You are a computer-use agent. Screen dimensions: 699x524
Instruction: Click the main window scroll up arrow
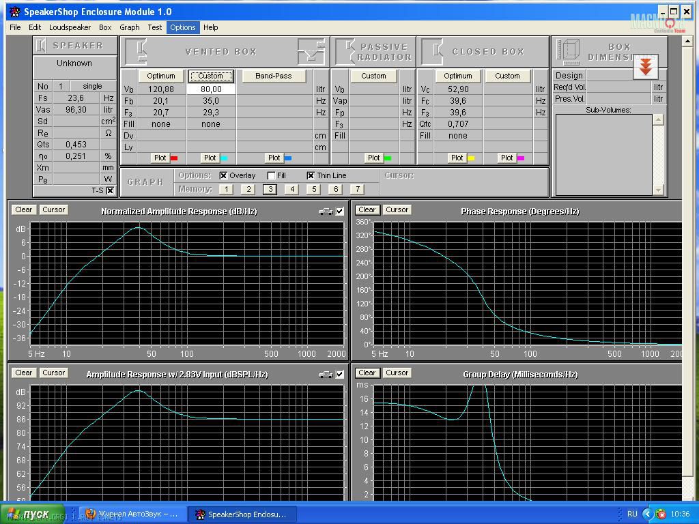(x=687, y=42)
